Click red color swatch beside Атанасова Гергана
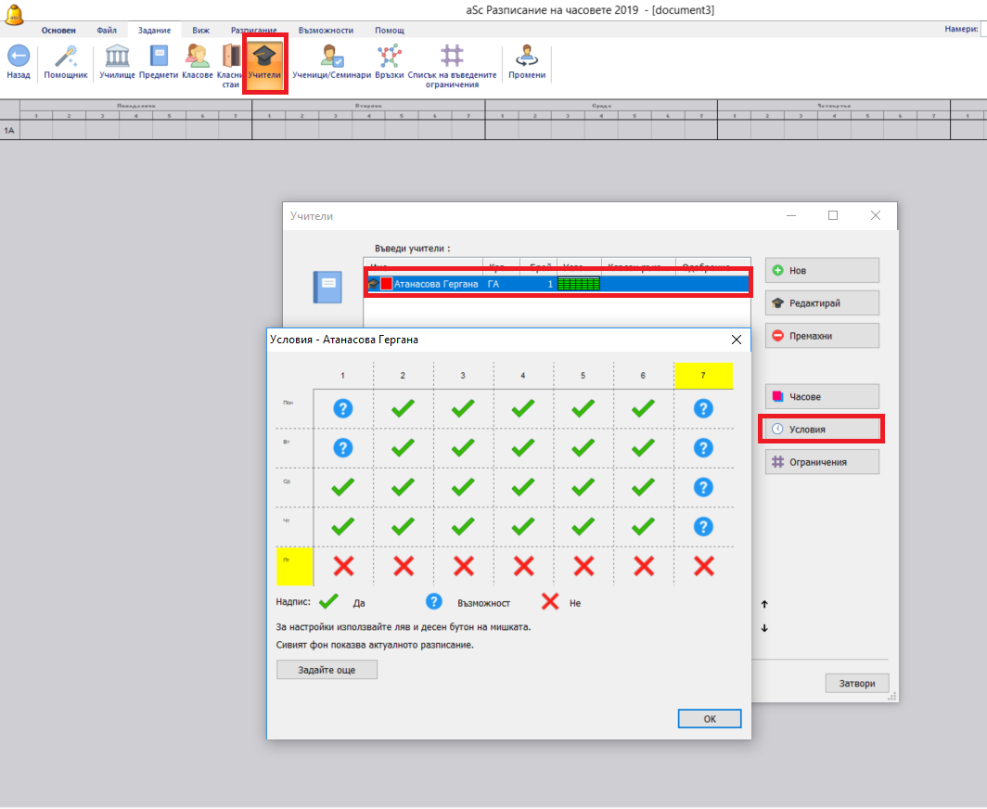This screenshot has width=987, height=809. pos(387,284)
